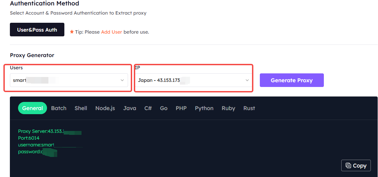View the Python code tab
This screenshot has height=177, width=378.
(x=204, y=108)
